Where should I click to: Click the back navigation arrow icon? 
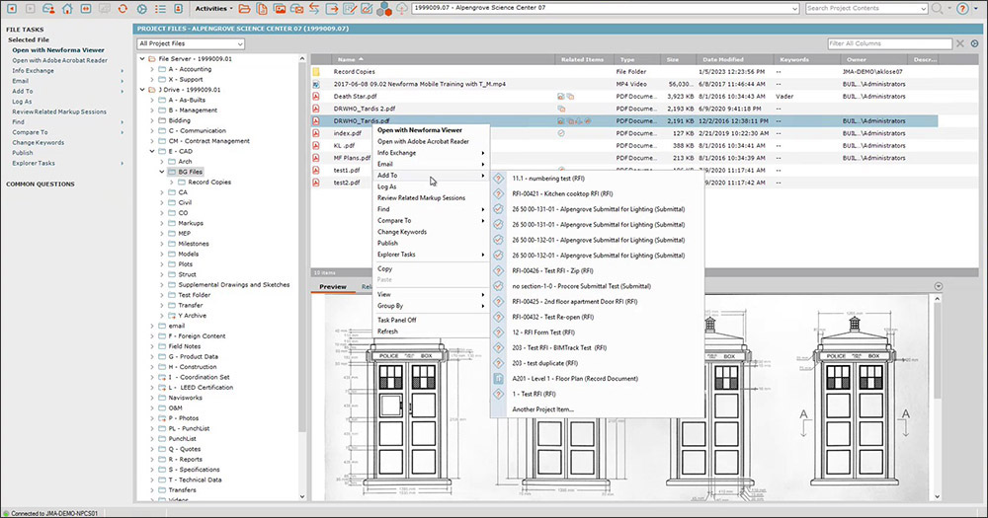(11, 8)
